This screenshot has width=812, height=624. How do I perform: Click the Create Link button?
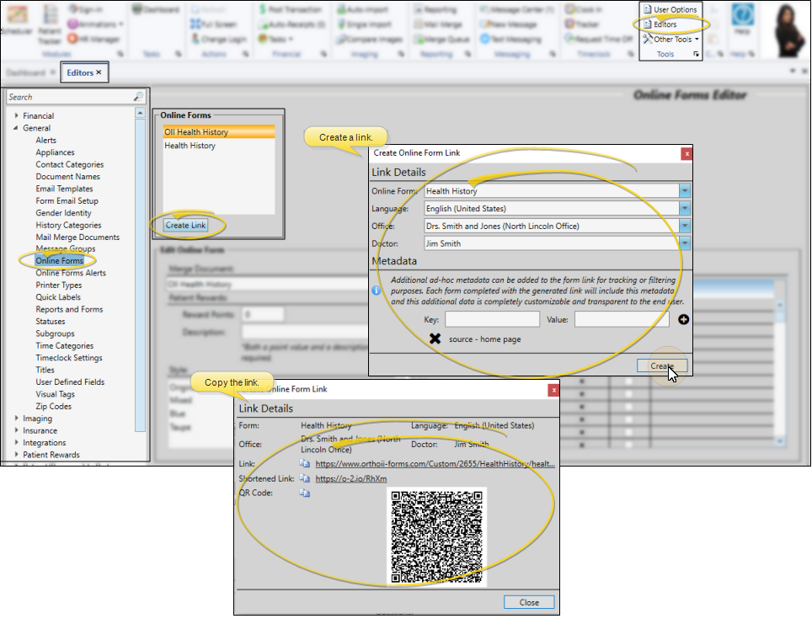(x=185, y=226)
